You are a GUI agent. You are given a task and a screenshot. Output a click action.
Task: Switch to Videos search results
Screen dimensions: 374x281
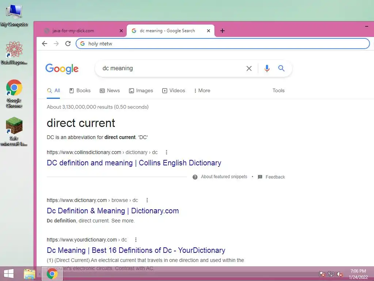(x=173, y=91)
